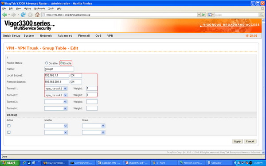Open the empty Tunnel 4 dropdown

tap(56, 108)
